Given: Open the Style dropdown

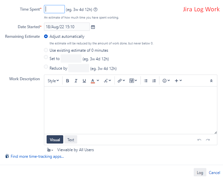Looking at the screenshot, I should [x=53, y=81].
